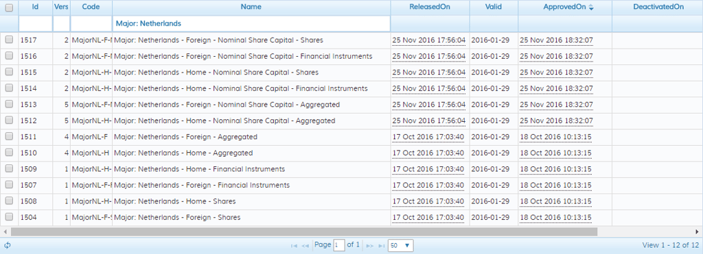Image resolution: width=703 pixels, height=254 pixels.
Task: Click the horizontal scrollbar right arrow
Action: click(698, 231)
